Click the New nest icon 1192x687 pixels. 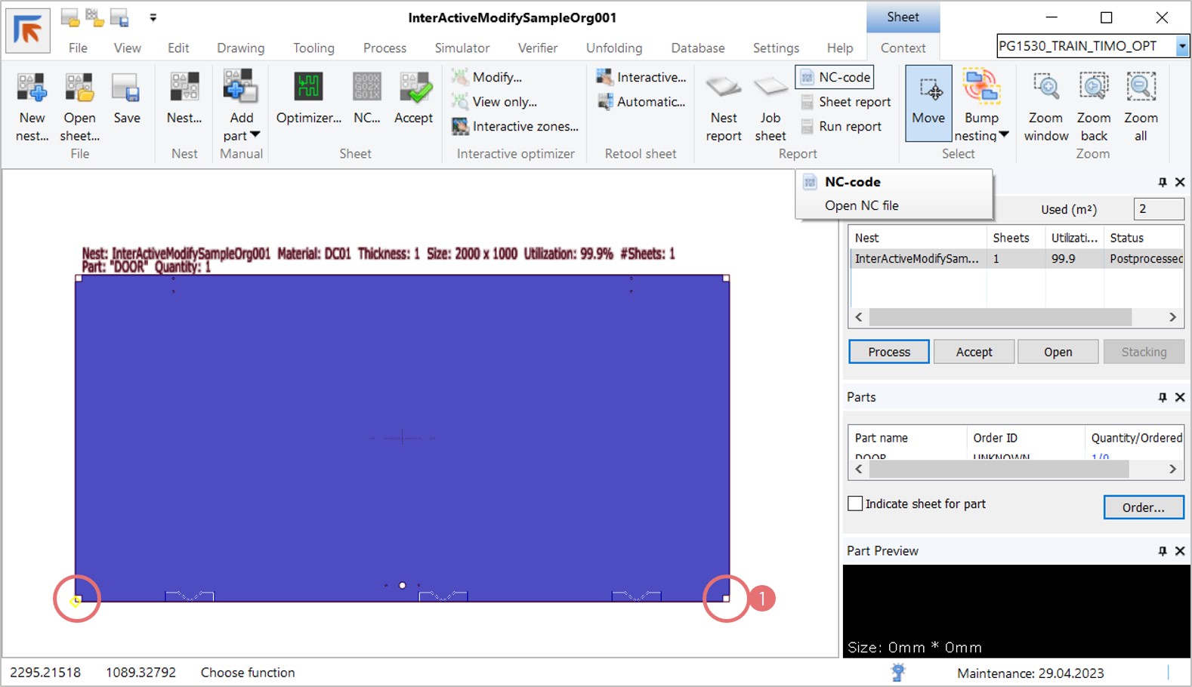(x=32, y=89)
